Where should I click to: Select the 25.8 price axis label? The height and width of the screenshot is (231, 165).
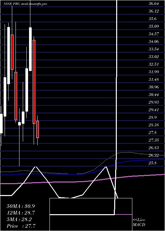[152, 163]
